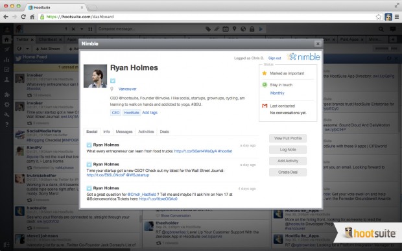Click the tag icon in compose bar
The height and width of the screenshot is (251, 402).
click(208, 29)
